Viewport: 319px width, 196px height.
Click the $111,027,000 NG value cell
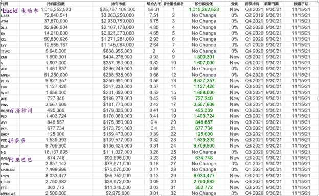(x=118, y=152)
